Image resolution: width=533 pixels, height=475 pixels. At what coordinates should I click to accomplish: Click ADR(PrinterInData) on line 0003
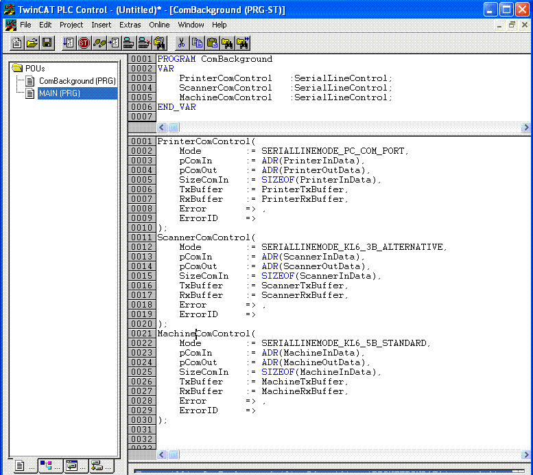pos(311,161)
